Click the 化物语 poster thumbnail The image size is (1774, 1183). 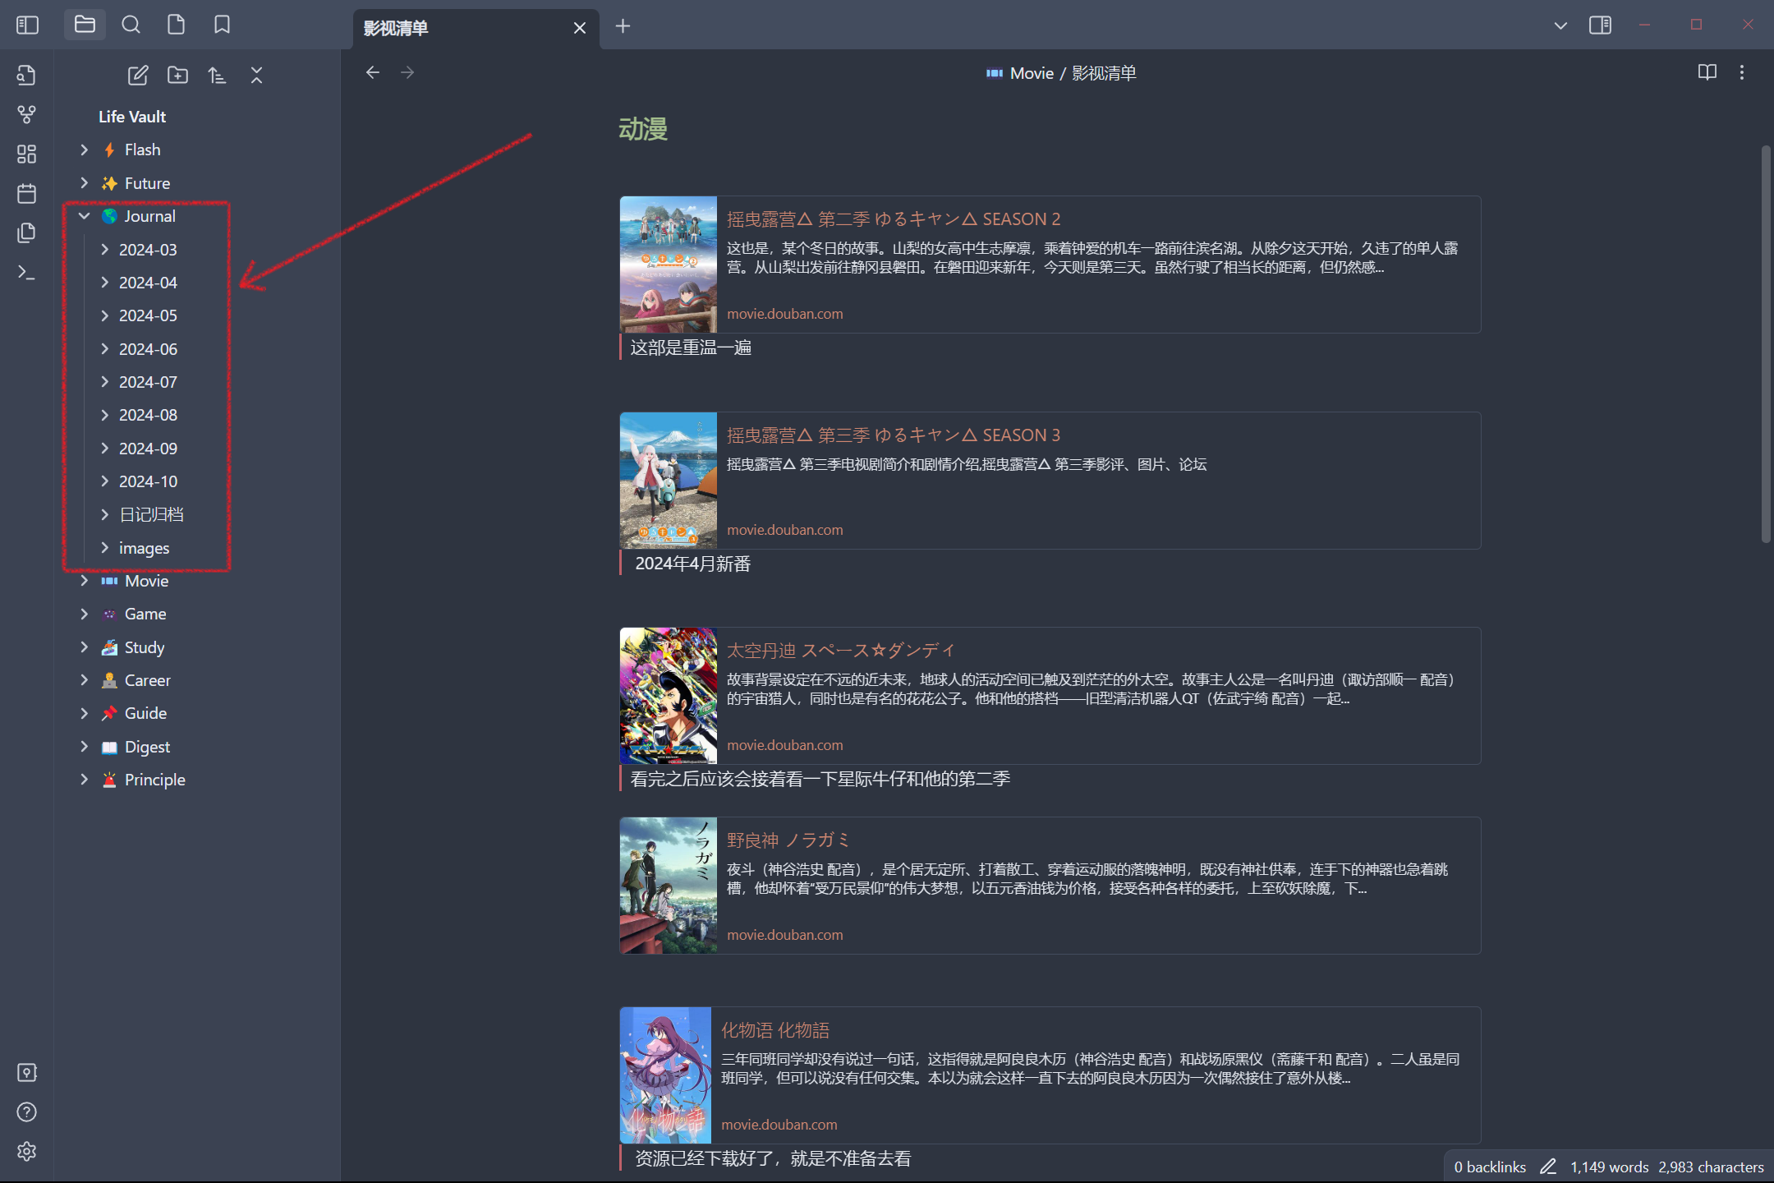665,1075
